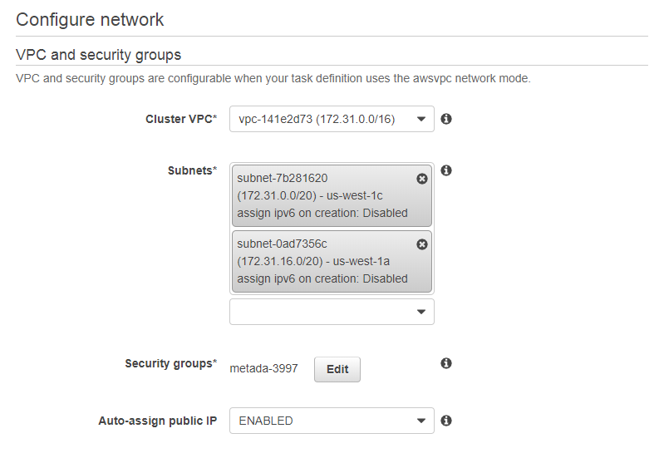Click the Configure network heading
Viewport: 659px width, 458px height.
tap(90, 19)
